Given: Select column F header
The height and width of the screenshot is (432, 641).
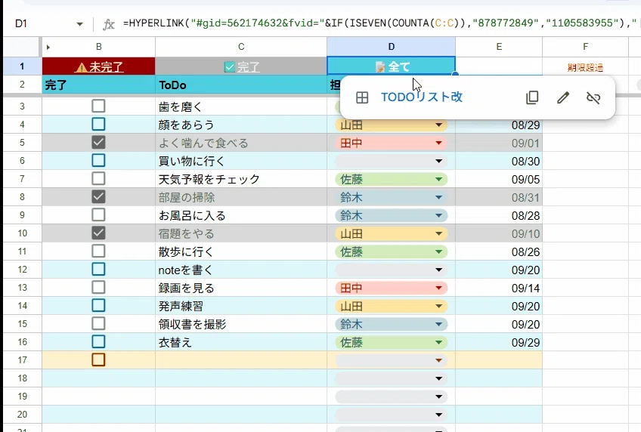Looking at the screenshot, I should [585, 47].
